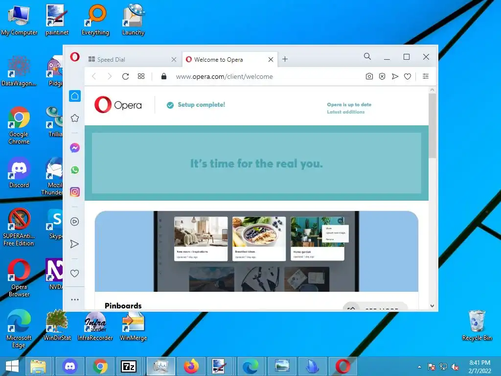This screenshot has width=501, height=376.
Task: Select the InfraRecorder desktop shortcut
Action: pyautogui.click(x=95, y=326)
